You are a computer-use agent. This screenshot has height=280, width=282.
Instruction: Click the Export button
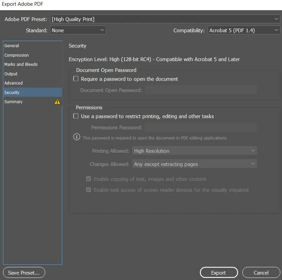coord(219,273)
